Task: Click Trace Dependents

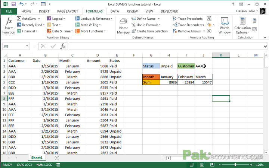Action: point(188,25)
